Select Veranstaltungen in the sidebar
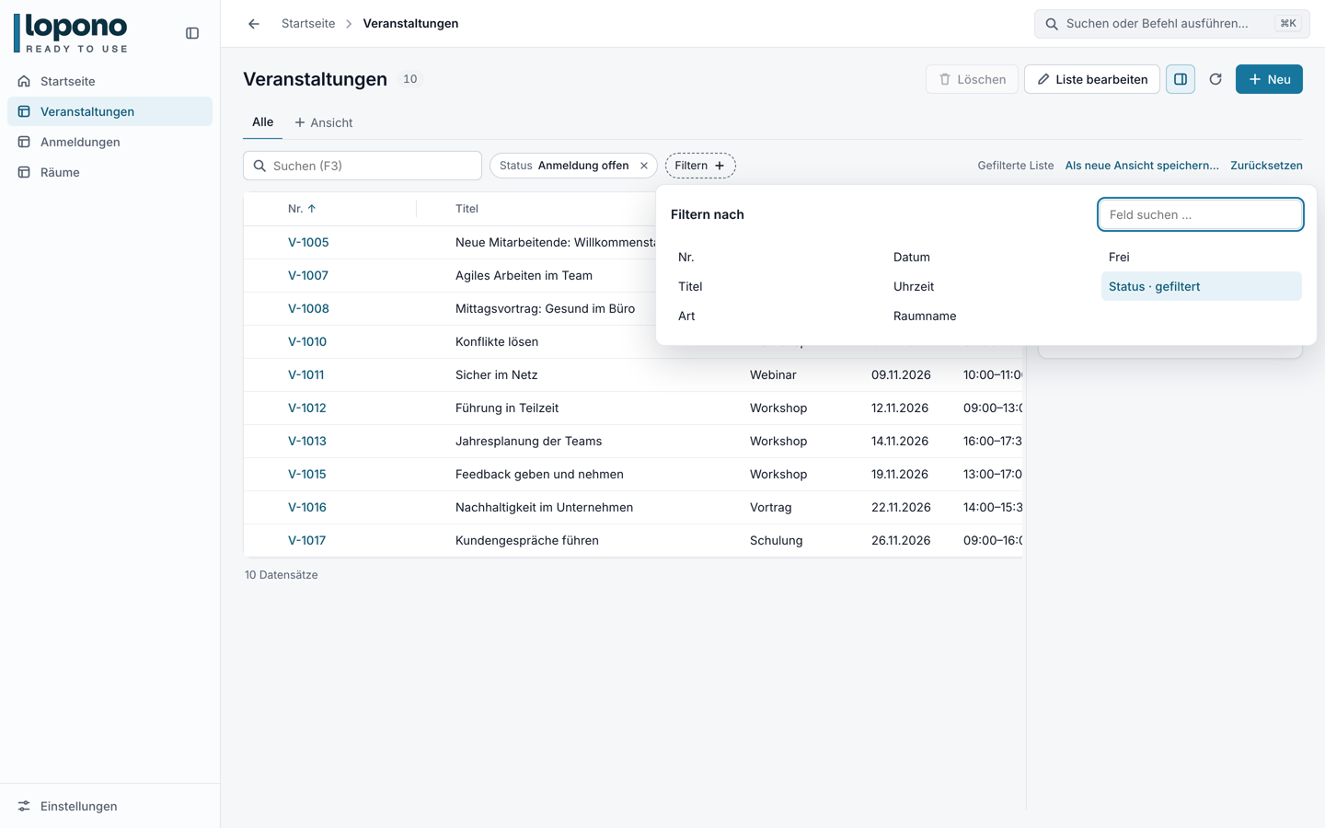The image size is (1325, 828). coord(109,111)
